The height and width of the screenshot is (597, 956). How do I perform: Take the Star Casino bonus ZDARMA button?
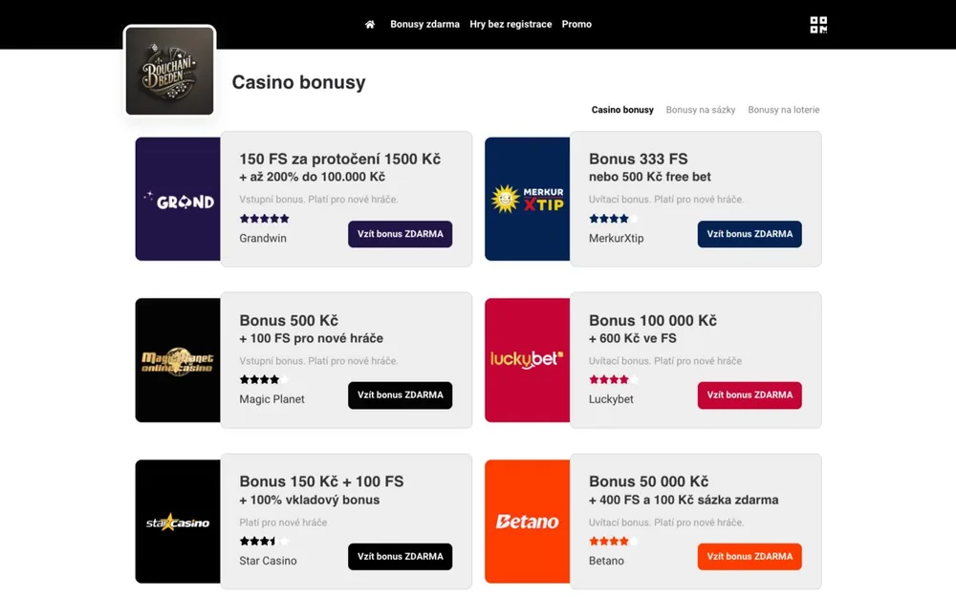(x=400, y=557)
